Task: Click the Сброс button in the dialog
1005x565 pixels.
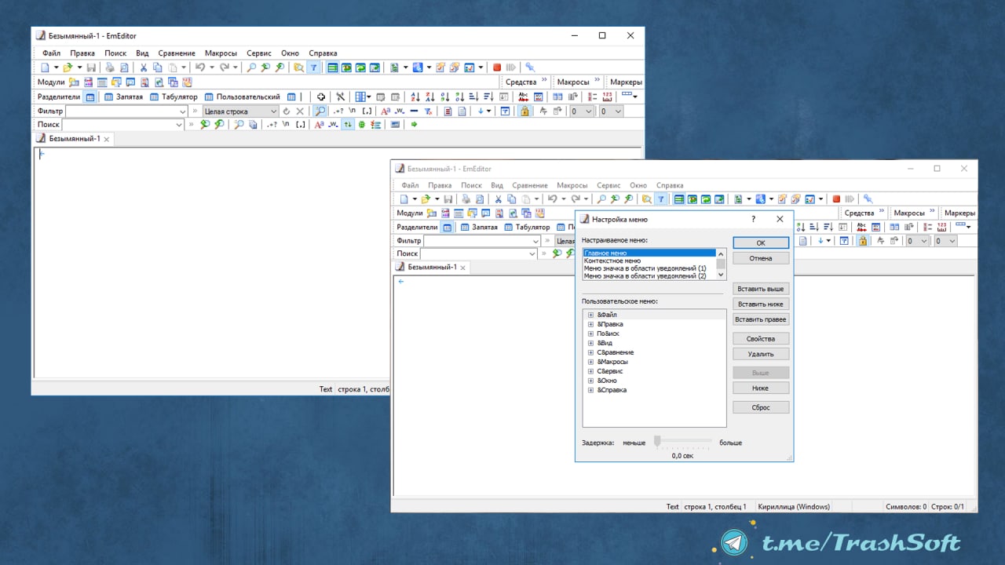Action: click(x=760, y=408)
